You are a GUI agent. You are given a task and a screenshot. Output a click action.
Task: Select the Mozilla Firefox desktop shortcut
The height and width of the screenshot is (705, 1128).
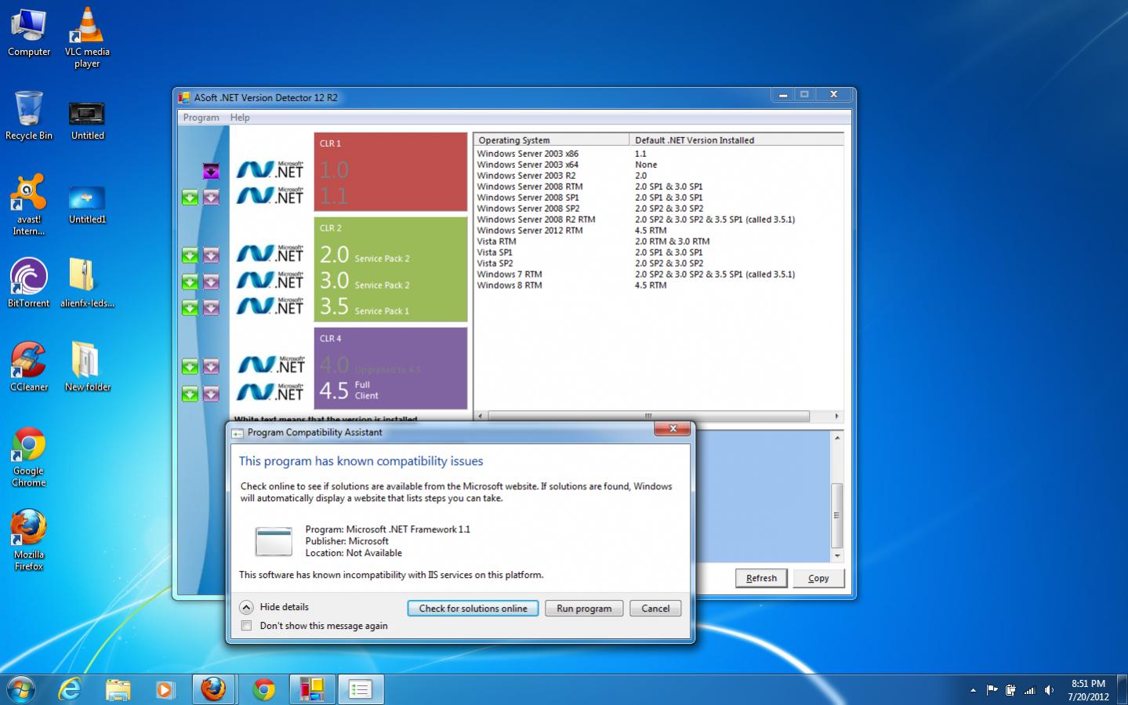[x=29, y=540]
